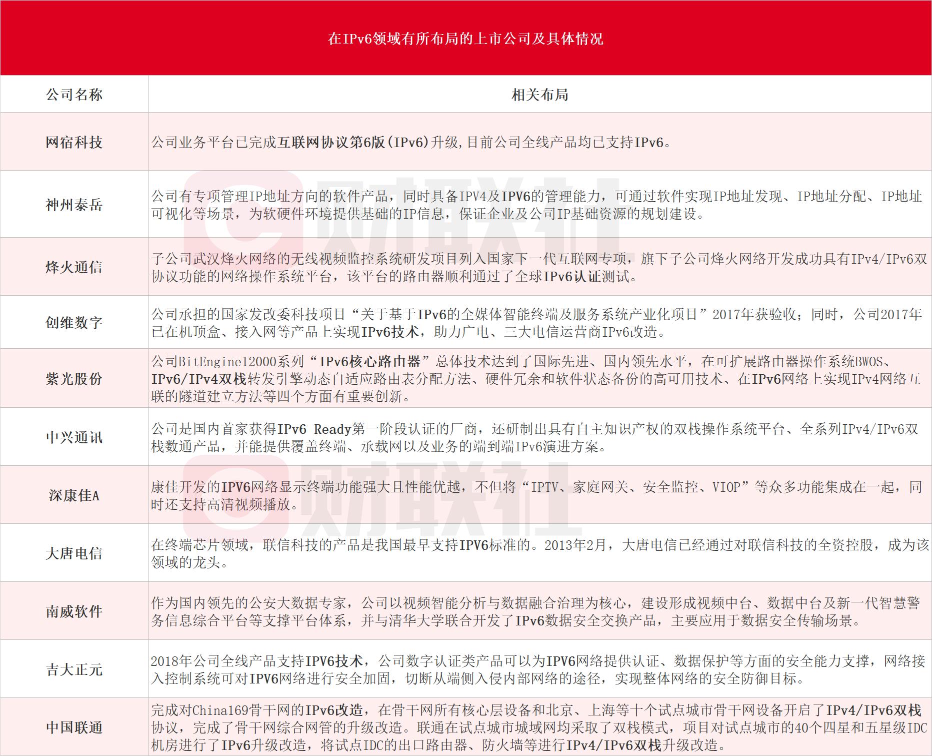932x756 pixels.
Task: Pick company name cell "创维数字"
Action: click(74, 322)
